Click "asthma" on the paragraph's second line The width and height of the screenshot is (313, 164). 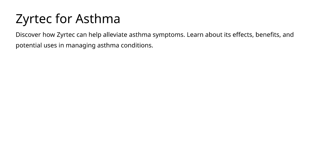108,45
